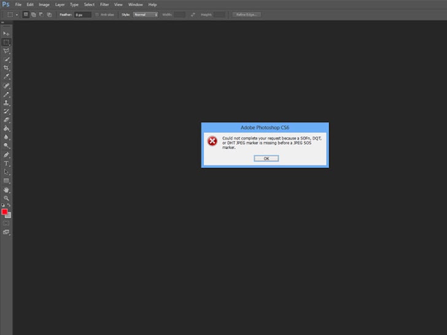Select the Move tool
Screen dimensions: 447x335
pos(6,34)
